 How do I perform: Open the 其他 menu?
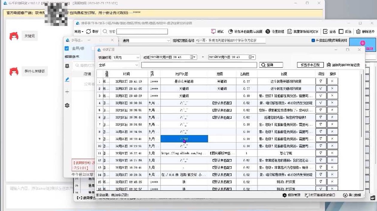[x=79, y=32]
